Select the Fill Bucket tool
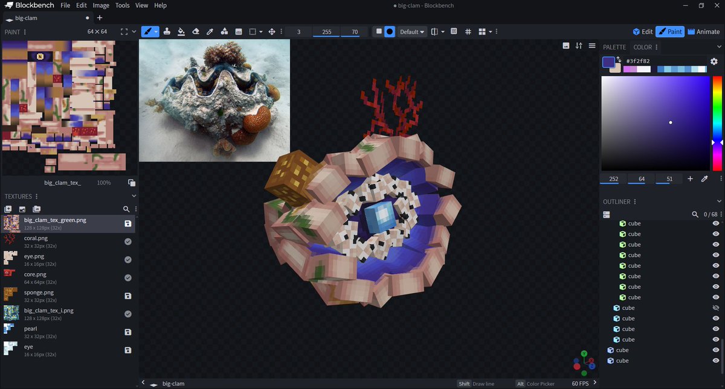The image size is (725, 389). tap(181, 31)
